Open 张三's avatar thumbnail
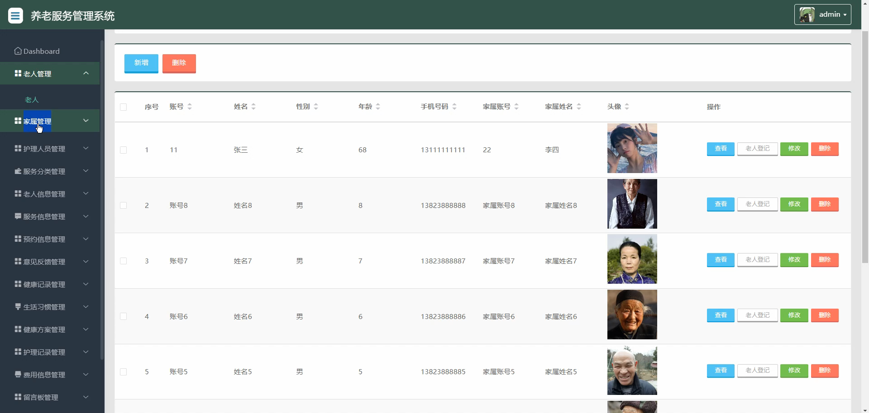 click(x=632, y=148)
